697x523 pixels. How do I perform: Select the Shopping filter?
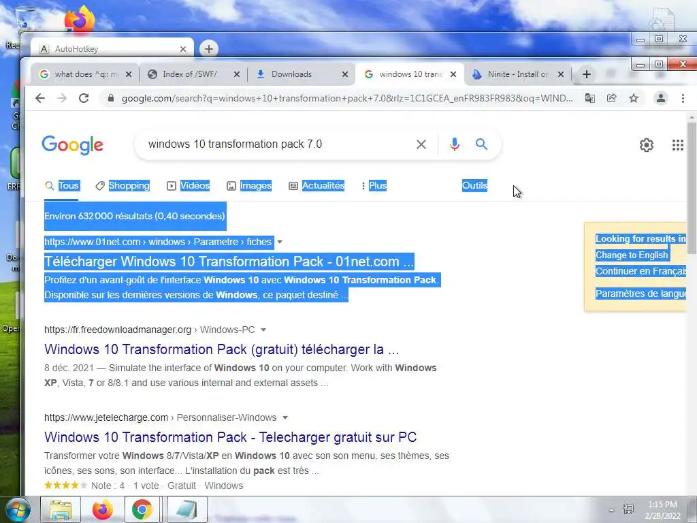[123, 185]
